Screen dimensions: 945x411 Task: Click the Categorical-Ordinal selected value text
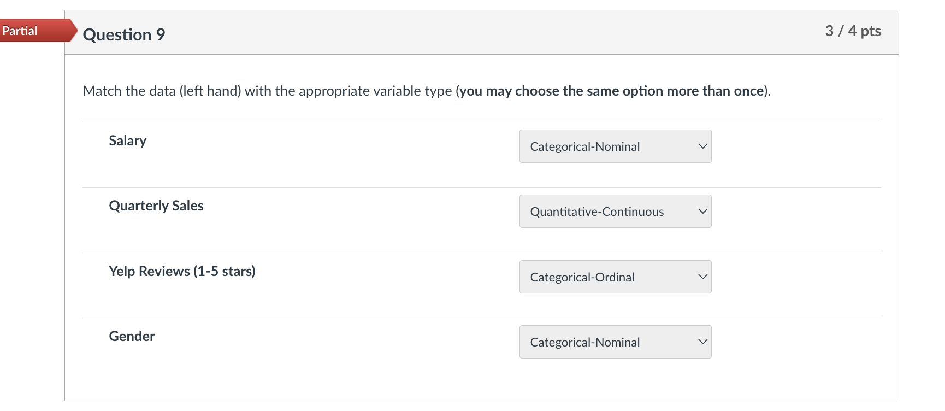pyautogui.click(x=582, y=278)
